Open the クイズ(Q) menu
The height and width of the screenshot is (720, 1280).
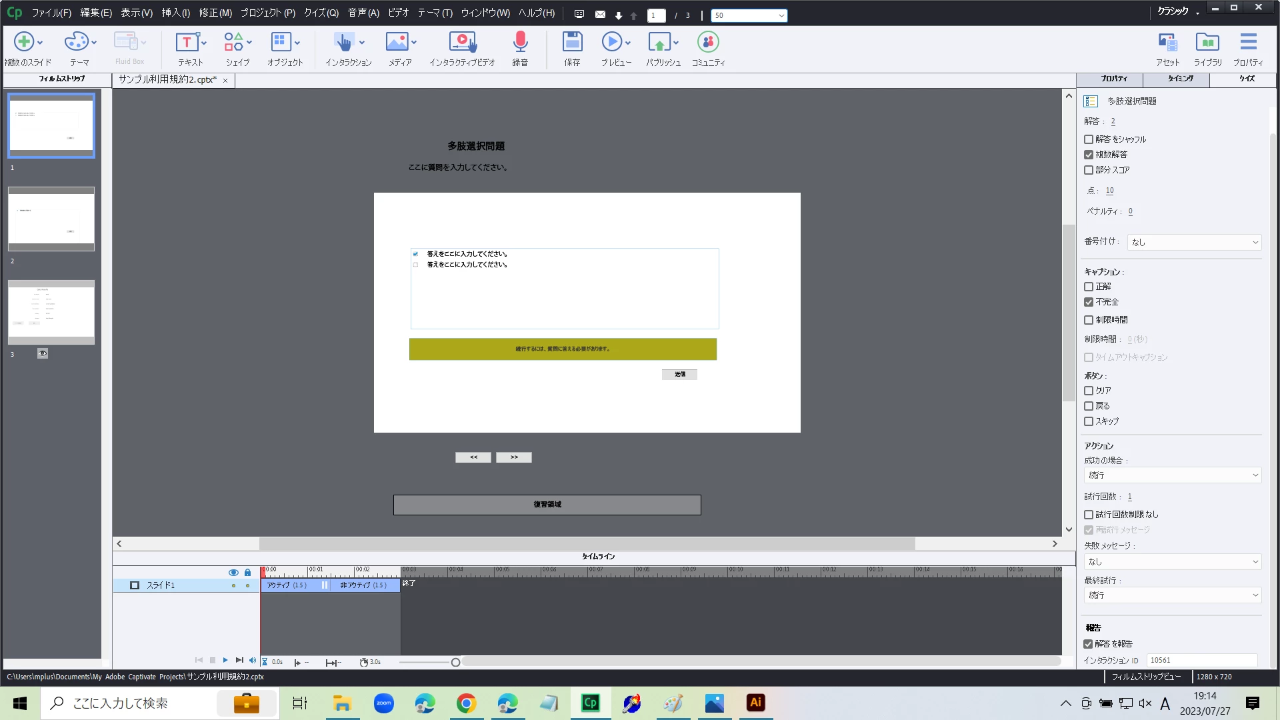point(321,13)
